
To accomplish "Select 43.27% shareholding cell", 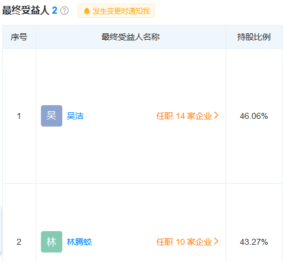I will 254,242.
